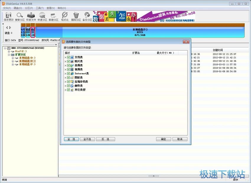Confirm with the 确定 button
The width and height of the screenshot is (251, 183).
coord(163,139)
